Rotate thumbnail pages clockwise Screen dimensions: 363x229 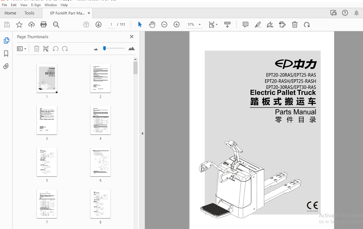65,49
